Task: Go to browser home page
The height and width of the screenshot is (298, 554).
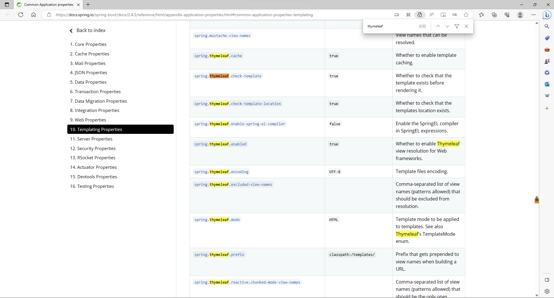Action: click(34, 15)
